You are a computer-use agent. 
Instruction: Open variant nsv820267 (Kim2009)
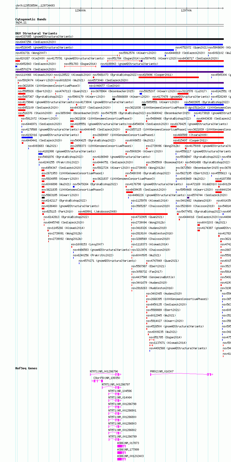30,58
